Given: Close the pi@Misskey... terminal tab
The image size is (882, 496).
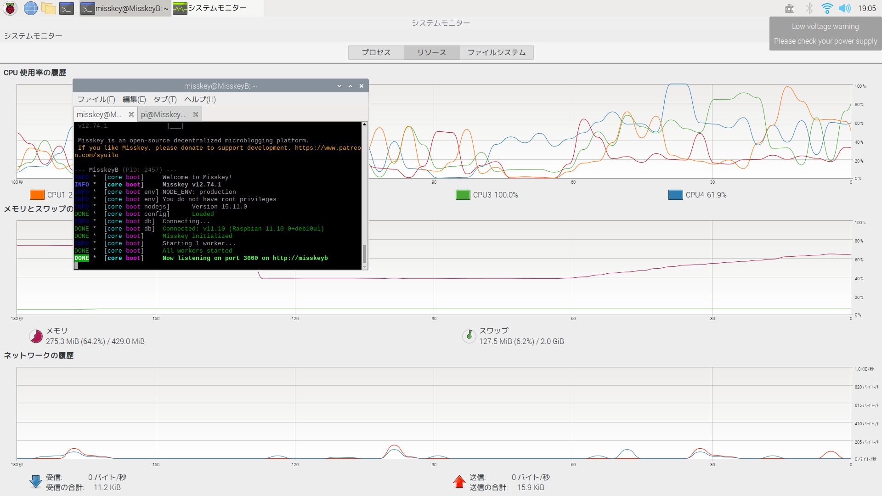Looking at the screenshot, I should coord(196,114).
